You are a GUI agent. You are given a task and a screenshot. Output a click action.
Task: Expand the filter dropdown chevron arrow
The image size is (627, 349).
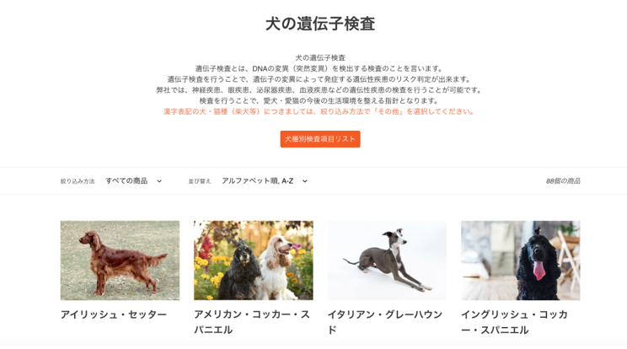tap(159, 181)
